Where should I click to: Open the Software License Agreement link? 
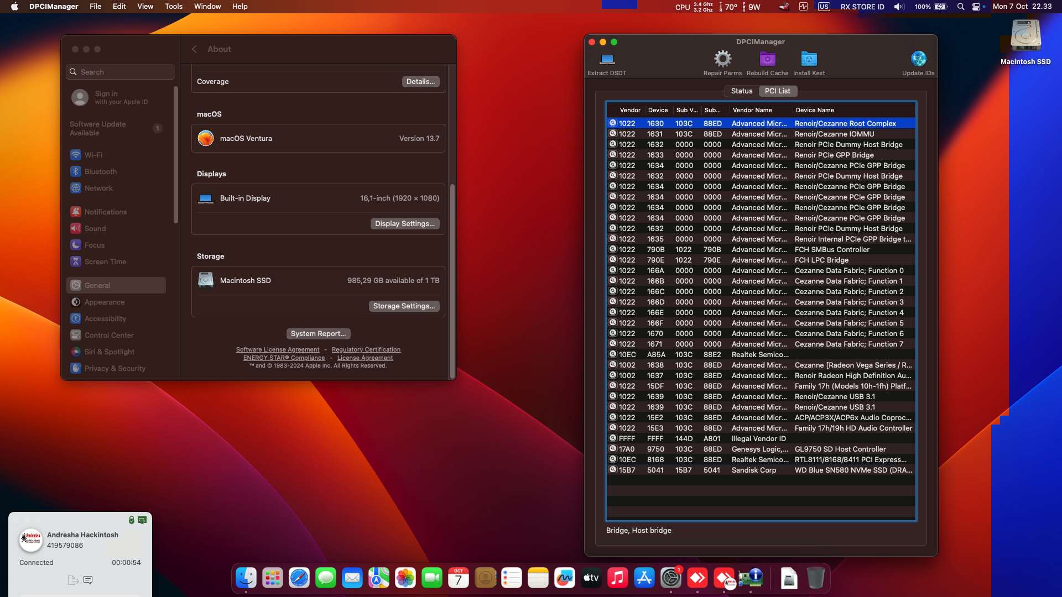point(278,349)
